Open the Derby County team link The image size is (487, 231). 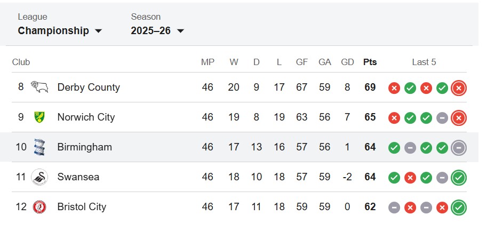(x=89, y=87)
